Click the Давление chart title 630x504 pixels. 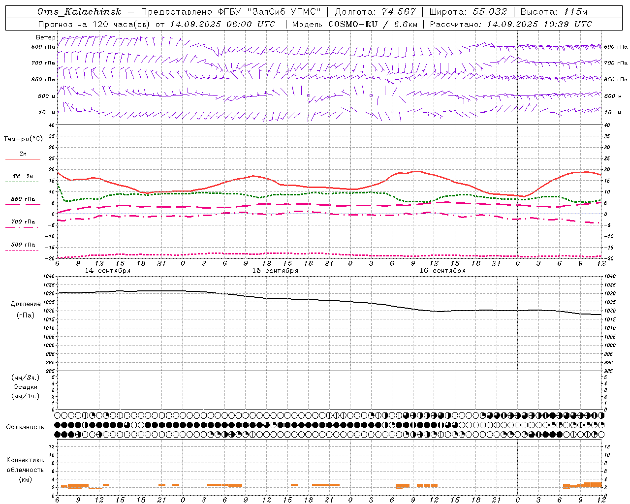point(26,304)
